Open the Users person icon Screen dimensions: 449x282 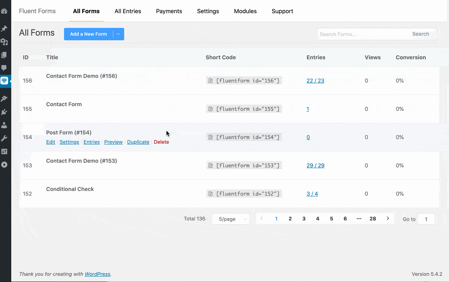pyautogui.click(x=4, y=125)
